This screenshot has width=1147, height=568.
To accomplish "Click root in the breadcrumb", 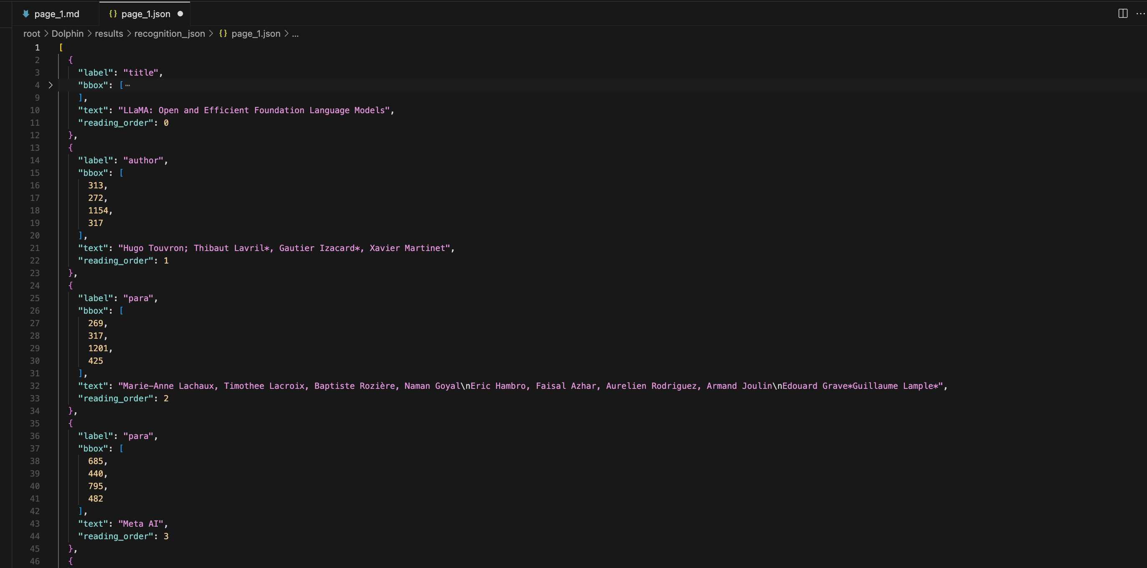I will (32, 34).
